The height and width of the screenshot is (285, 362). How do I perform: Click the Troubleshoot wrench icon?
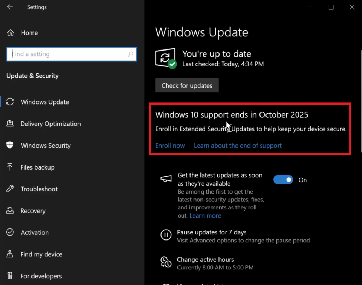[10, 189]
